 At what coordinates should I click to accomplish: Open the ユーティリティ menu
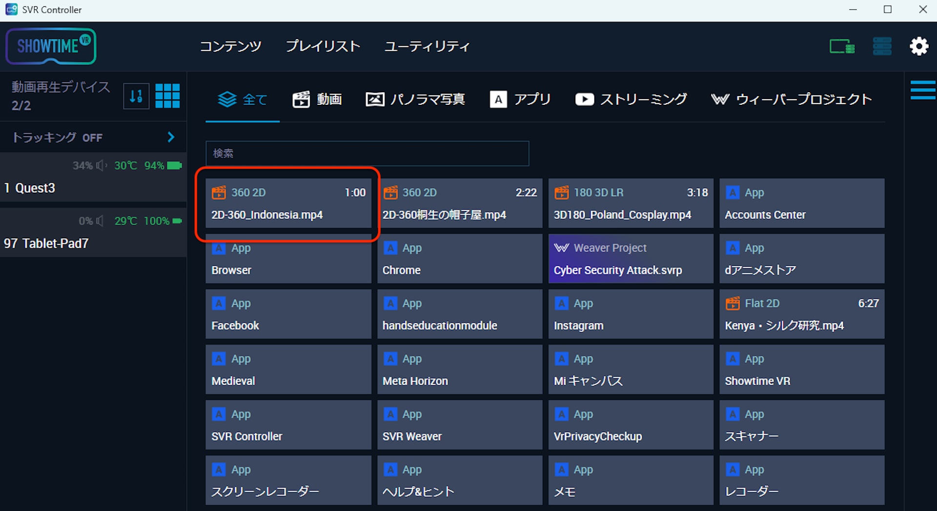pyautogui.click(x=427, y=46)
